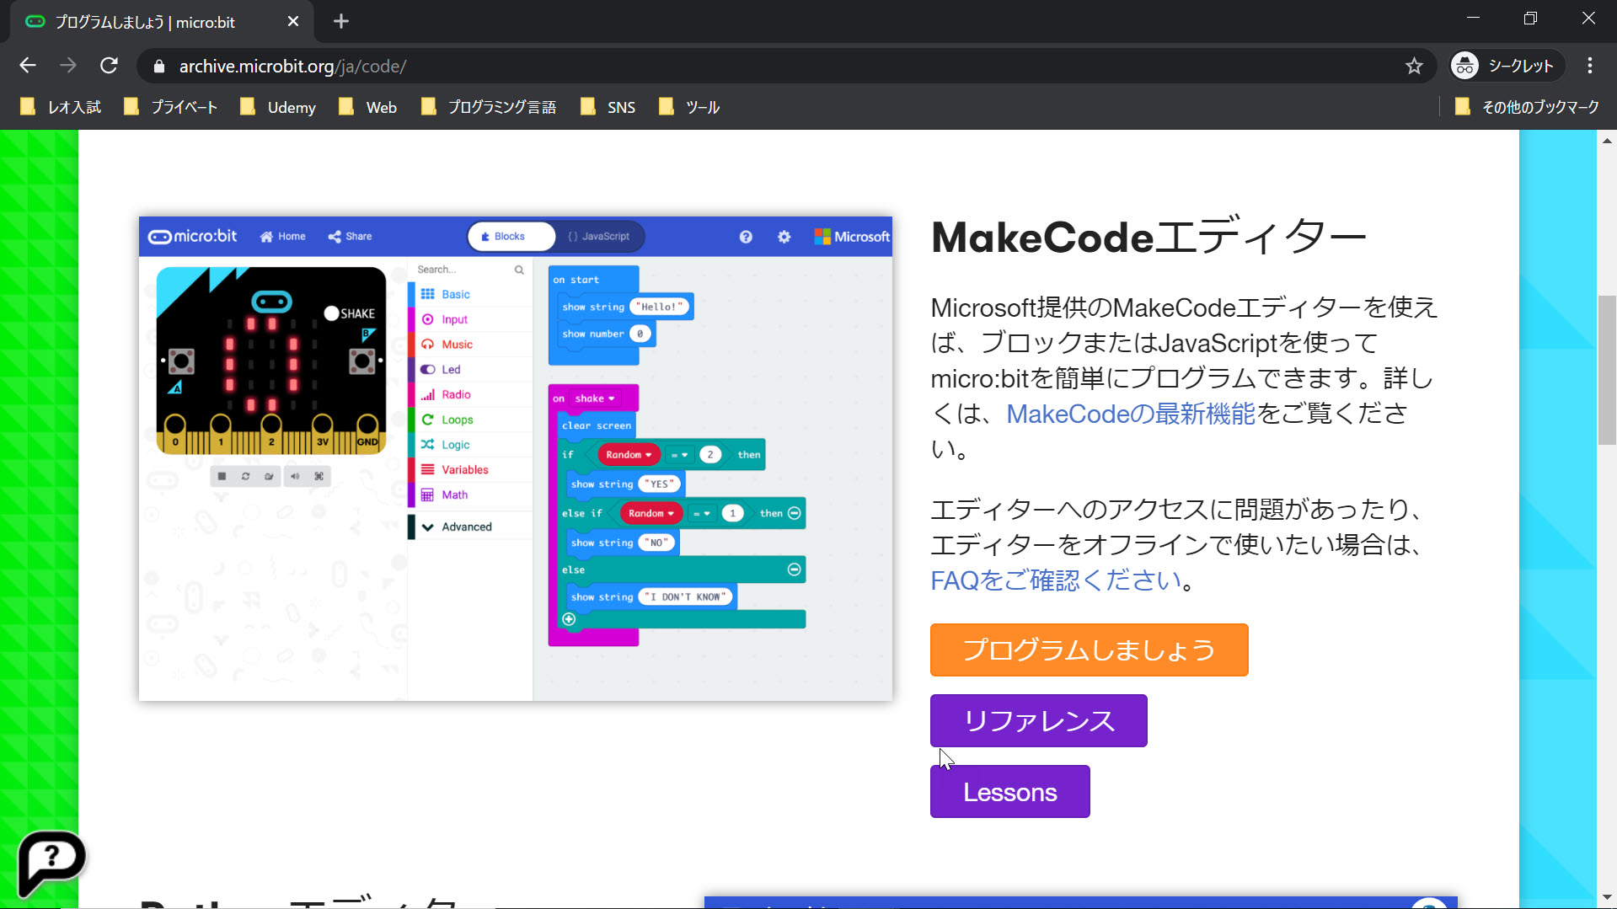1617x909 pixels.
Task: Open the Chrome three-dot menu
Action: click(x=1590, y=66)
